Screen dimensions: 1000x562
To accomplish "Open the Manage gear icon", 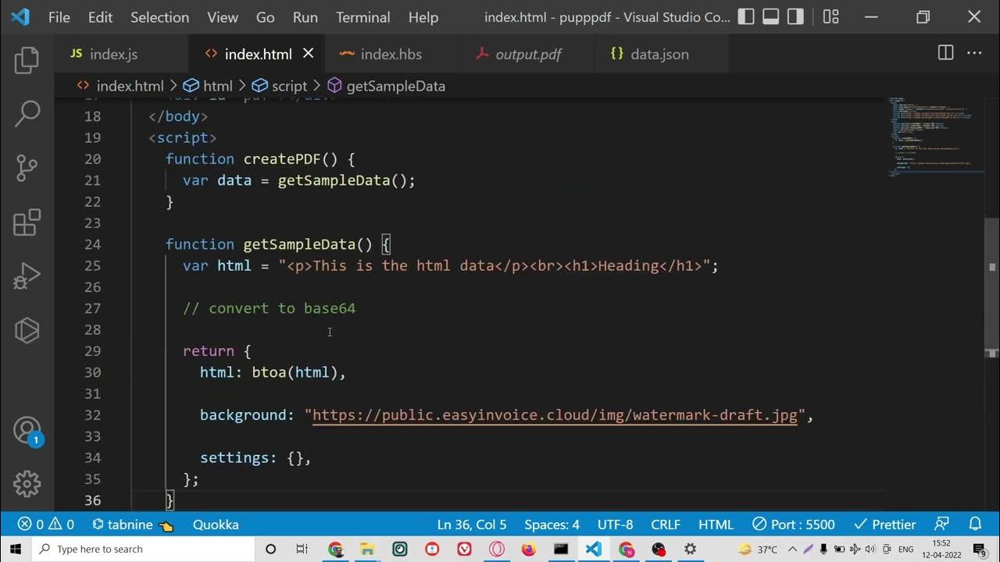I will 27,483.
